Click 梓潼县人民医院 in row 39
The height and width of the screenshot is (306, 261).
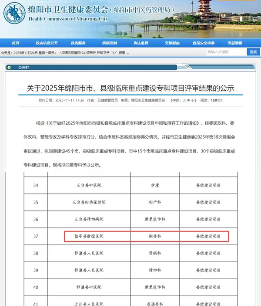[89, 270]
